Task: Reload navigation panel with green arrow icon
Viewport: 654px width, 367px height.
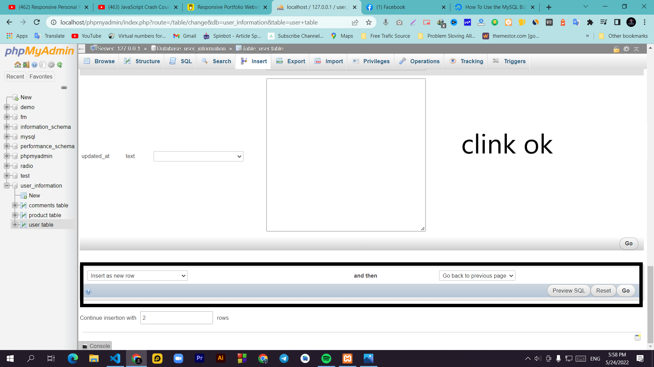Action: (x=60, y=65)
